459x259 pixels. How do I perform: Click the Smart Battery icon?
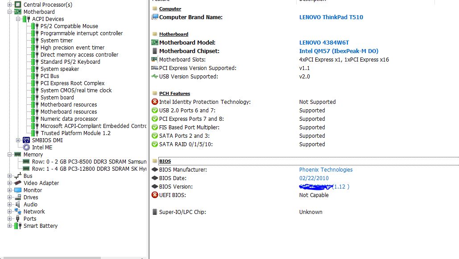coord(18,226)
